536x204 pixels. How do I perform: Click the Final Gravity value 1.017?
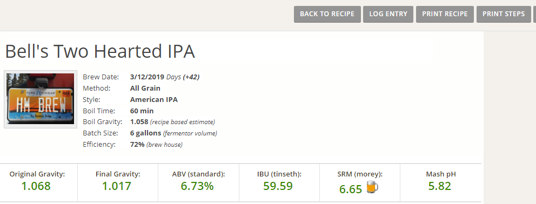pyautogui.click(x=117, y=186)
